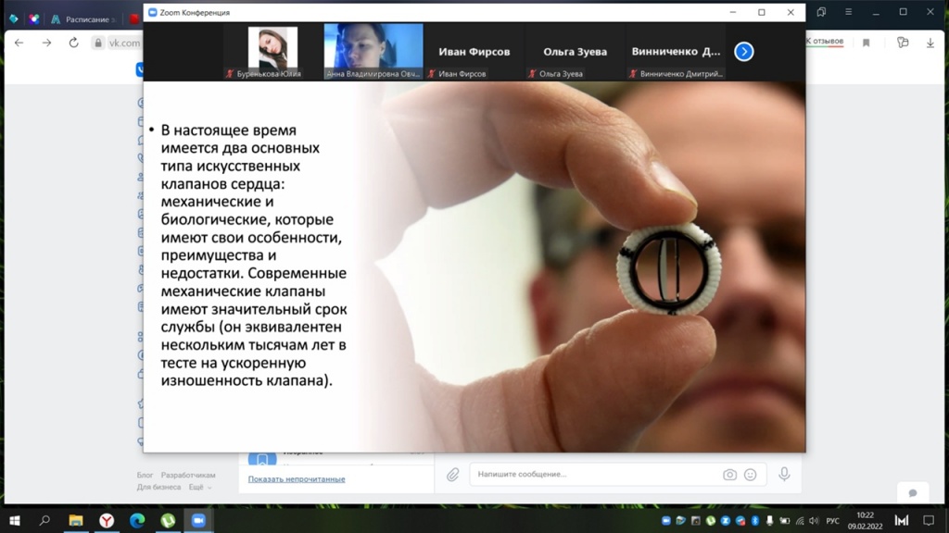This screenshot has height=533, width=949.
Task: Click the 'Напишите сообщение' input field
Action: [x=593, y=475]
